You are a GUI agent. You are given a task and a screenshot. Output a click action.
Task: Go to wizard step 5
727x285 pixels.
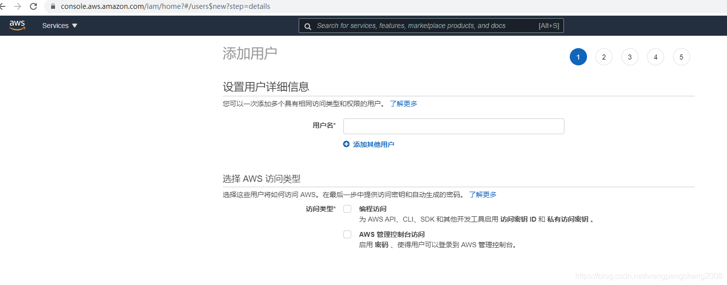pyautogui.click(x=681, y=57)
